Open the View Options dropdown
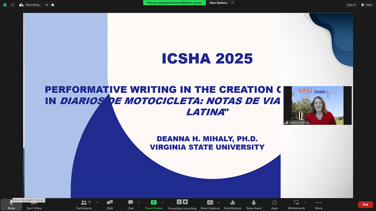The image size is (376, 211). (221, 3)
